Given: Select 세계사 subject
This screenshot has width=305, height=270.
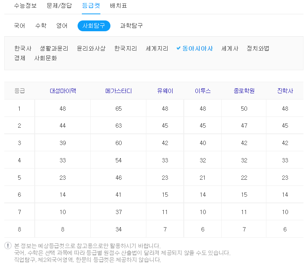Looking at the screenshot, I should 230,48.
